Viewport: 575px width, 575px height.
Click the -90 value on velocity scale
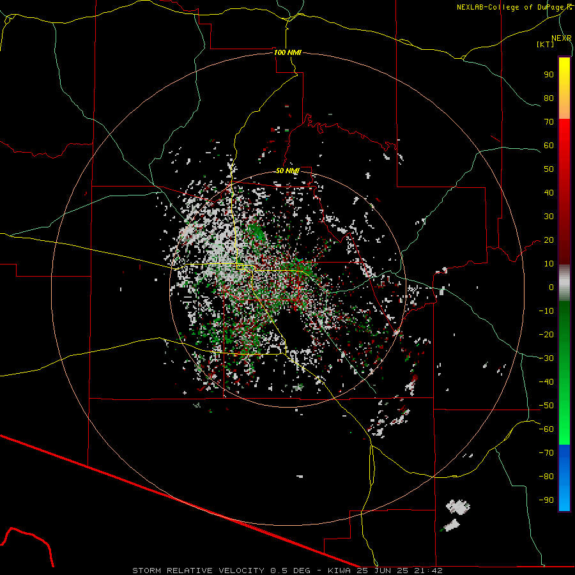pyautogui.click(x=546, y=500)
